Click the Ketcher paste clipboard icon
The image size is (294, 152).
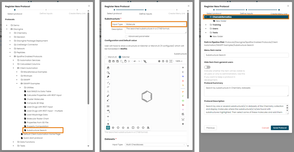125,61
